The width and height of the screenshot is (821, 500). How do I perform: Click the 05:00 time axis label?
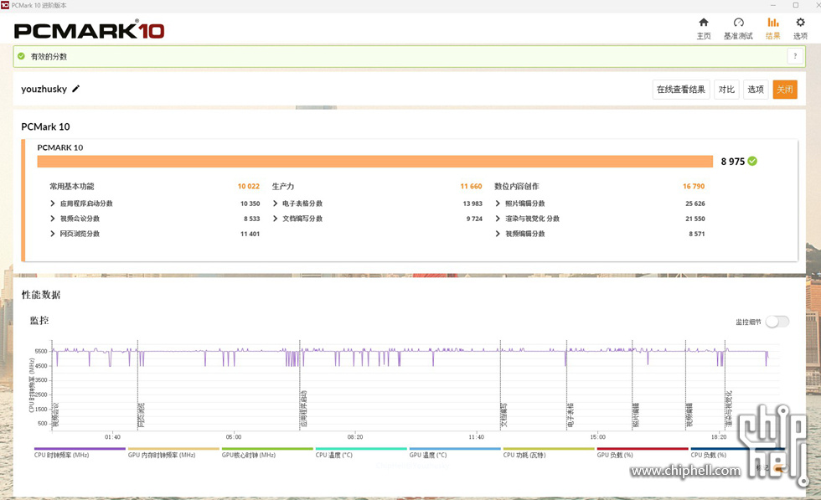[234, 436]
